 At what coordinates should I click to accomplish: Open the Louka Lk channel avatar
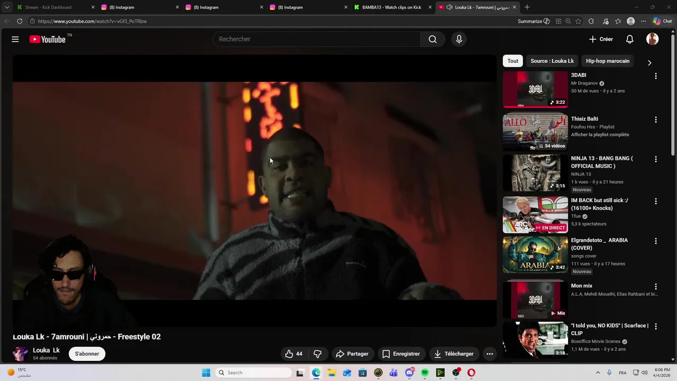[21, 354]
